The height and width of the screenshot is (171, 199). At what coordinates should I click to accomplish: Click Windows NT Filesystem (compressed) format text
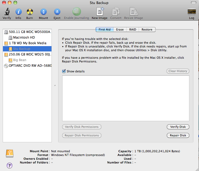(x=78, y=155)
